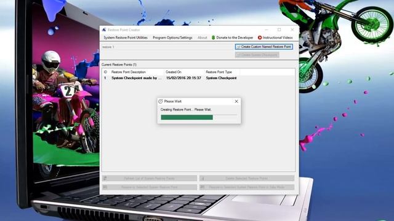Open System Restore Point Utilities menu
This screenshot has width=394, height=221.
126,37
